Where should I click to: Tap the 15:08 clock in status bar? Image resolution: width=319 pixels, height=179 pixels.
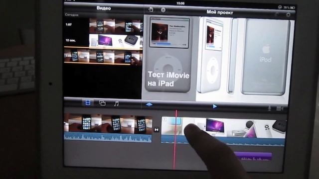click(x=180, y=3)
